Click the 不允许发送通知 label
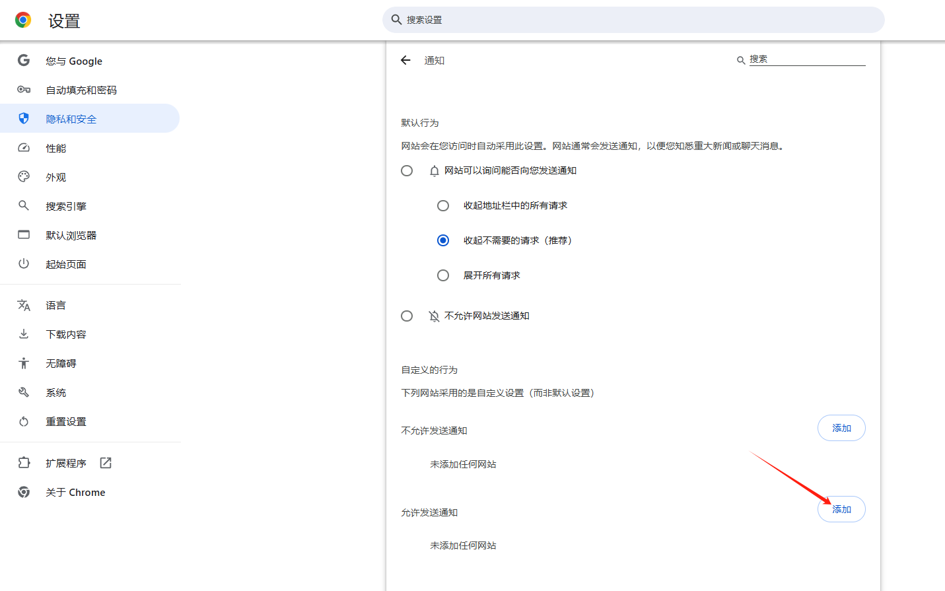This screenshot has width=945, height=591. point(434,431)
